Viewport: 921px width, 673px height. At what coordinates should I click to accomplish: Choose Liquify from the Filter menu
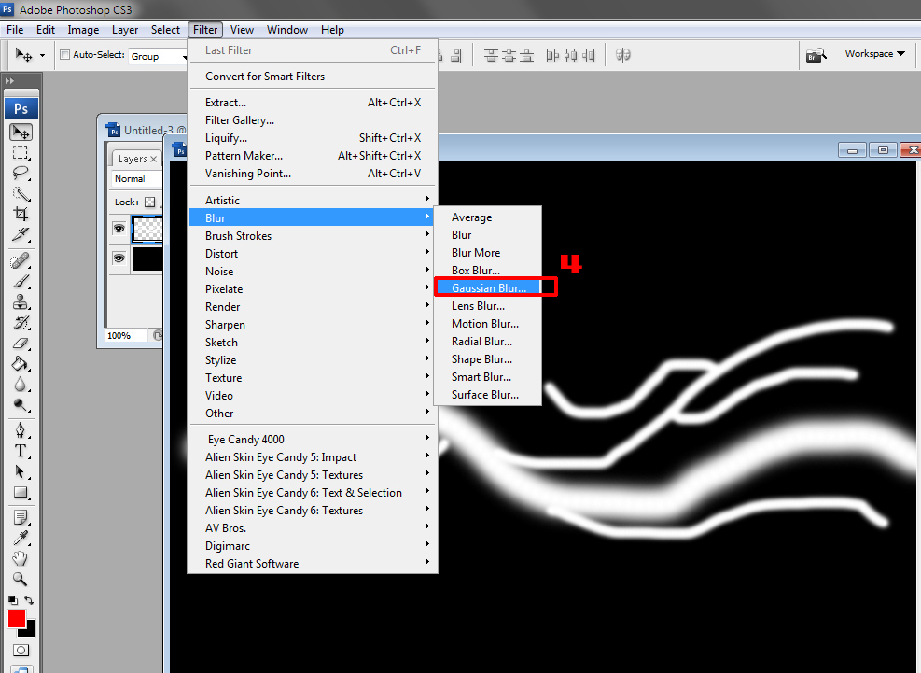click(x=313, y=137)
